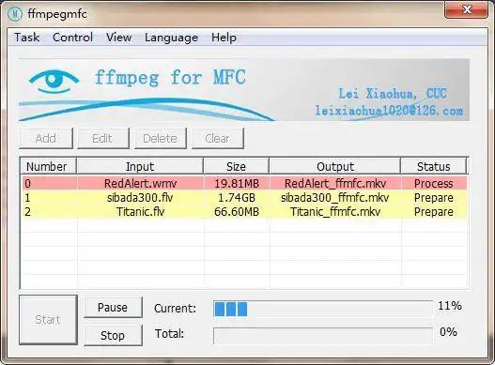This screenshot has height=365, width=495.
Task: Click the Titanic_ffmfc.mkv output cell
Action: point(335,211)
